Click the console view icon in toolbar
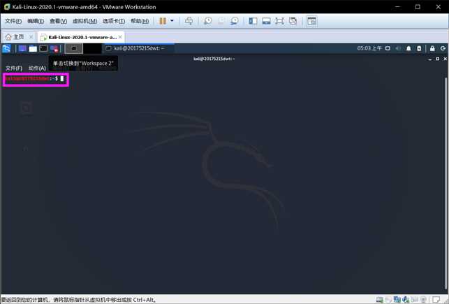The image size is (449, 304). tap(311, 21)
